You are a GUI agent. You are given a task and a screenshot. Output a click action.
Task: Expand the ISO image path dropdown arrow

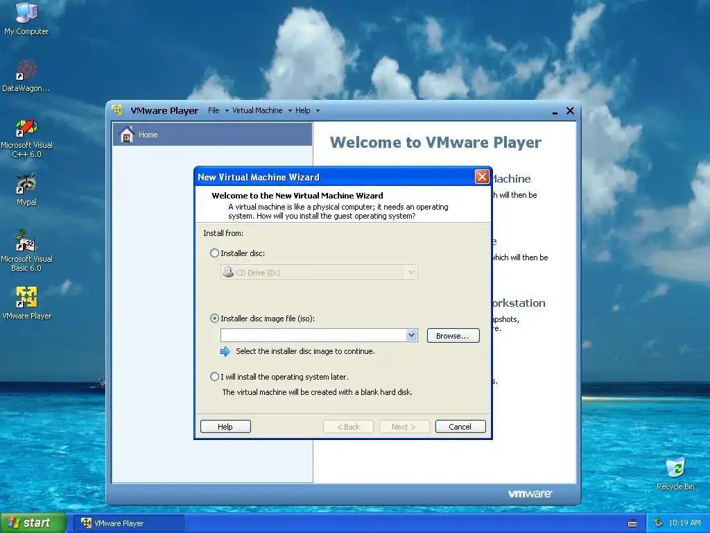click(x=411, y=335)
